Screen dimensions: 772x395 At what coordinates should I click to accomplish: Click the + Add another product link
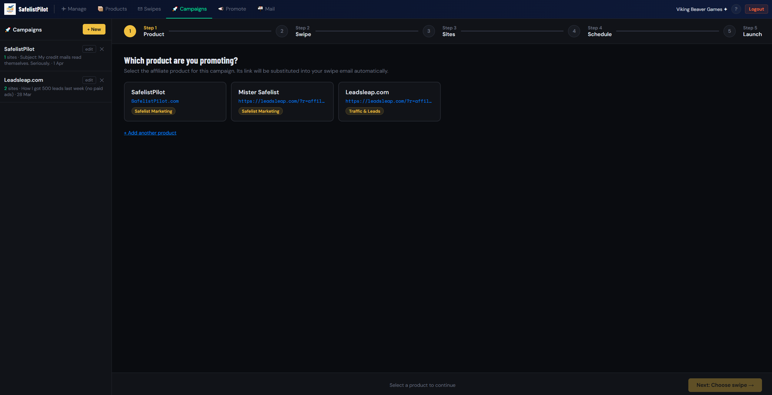[150, 133]
